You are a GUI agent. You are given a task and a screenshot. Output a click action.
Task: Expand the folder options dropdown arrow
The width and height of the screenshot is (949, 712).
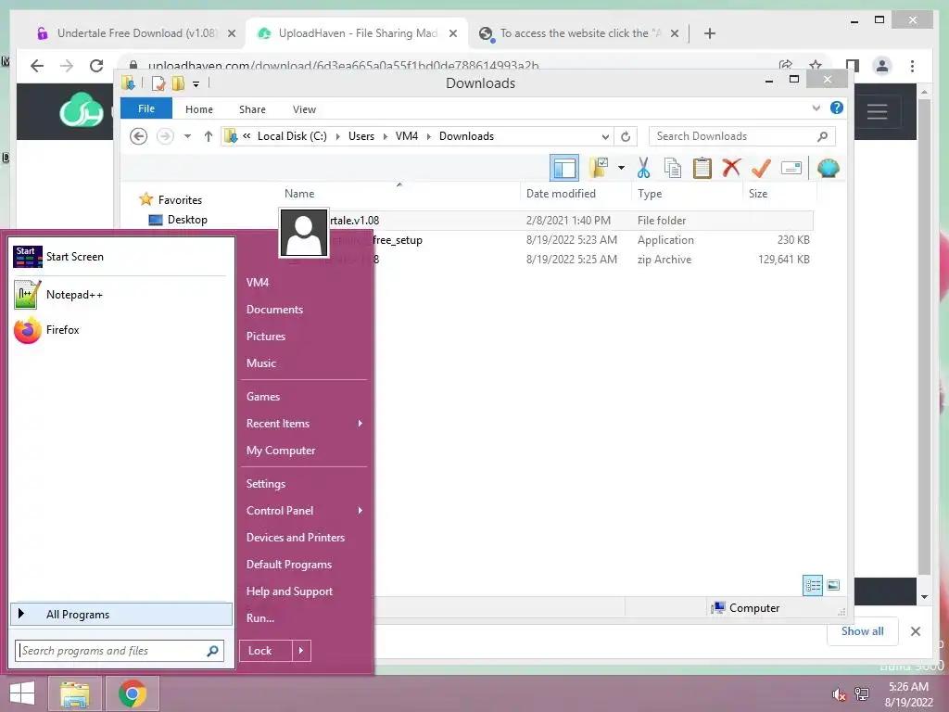[x=621, y=168]
